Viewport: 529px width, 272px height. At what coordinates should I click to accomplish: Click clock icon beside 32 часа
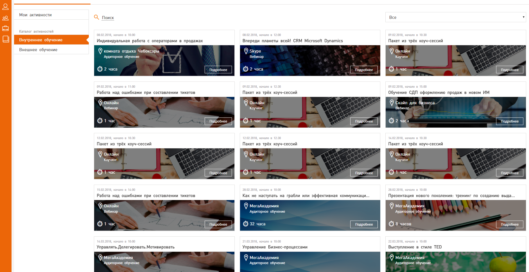click(x=246, y=224)
